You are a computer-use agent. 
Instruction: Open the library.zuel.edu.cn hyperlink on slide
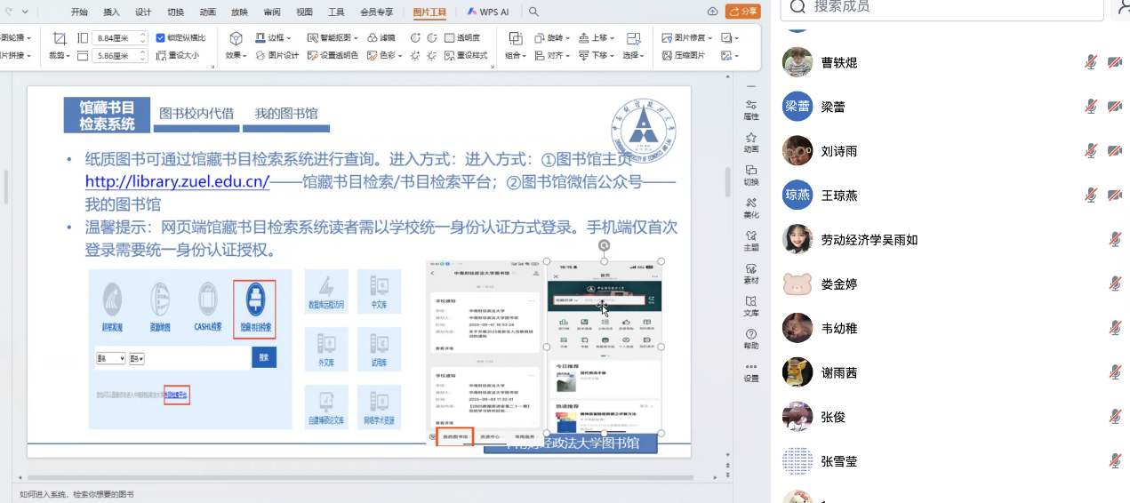point(177,182)
